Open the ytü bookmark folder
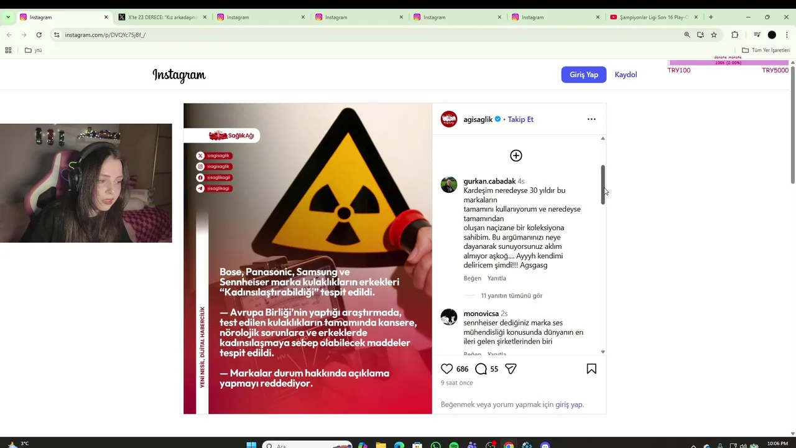796x448 pixels. 33,50
